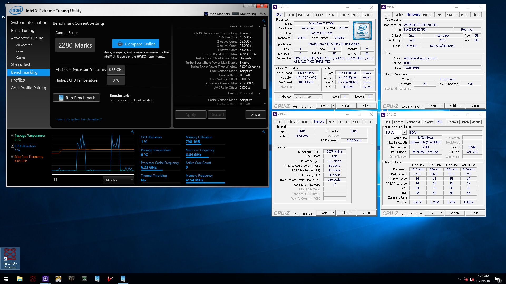Click the CPU-Z title icon of the Mainboard window
Viewport: 506px width, 284px height.
click(383, 7)
